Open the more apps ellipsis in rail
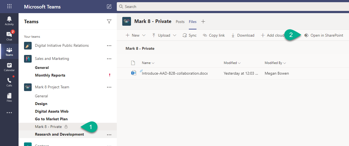The width and height of the screenshot is (349, 146). tap(9, 113)
